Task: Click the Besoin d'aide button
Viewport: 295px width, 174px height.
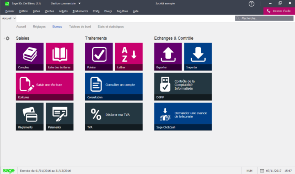Action: 279,11
